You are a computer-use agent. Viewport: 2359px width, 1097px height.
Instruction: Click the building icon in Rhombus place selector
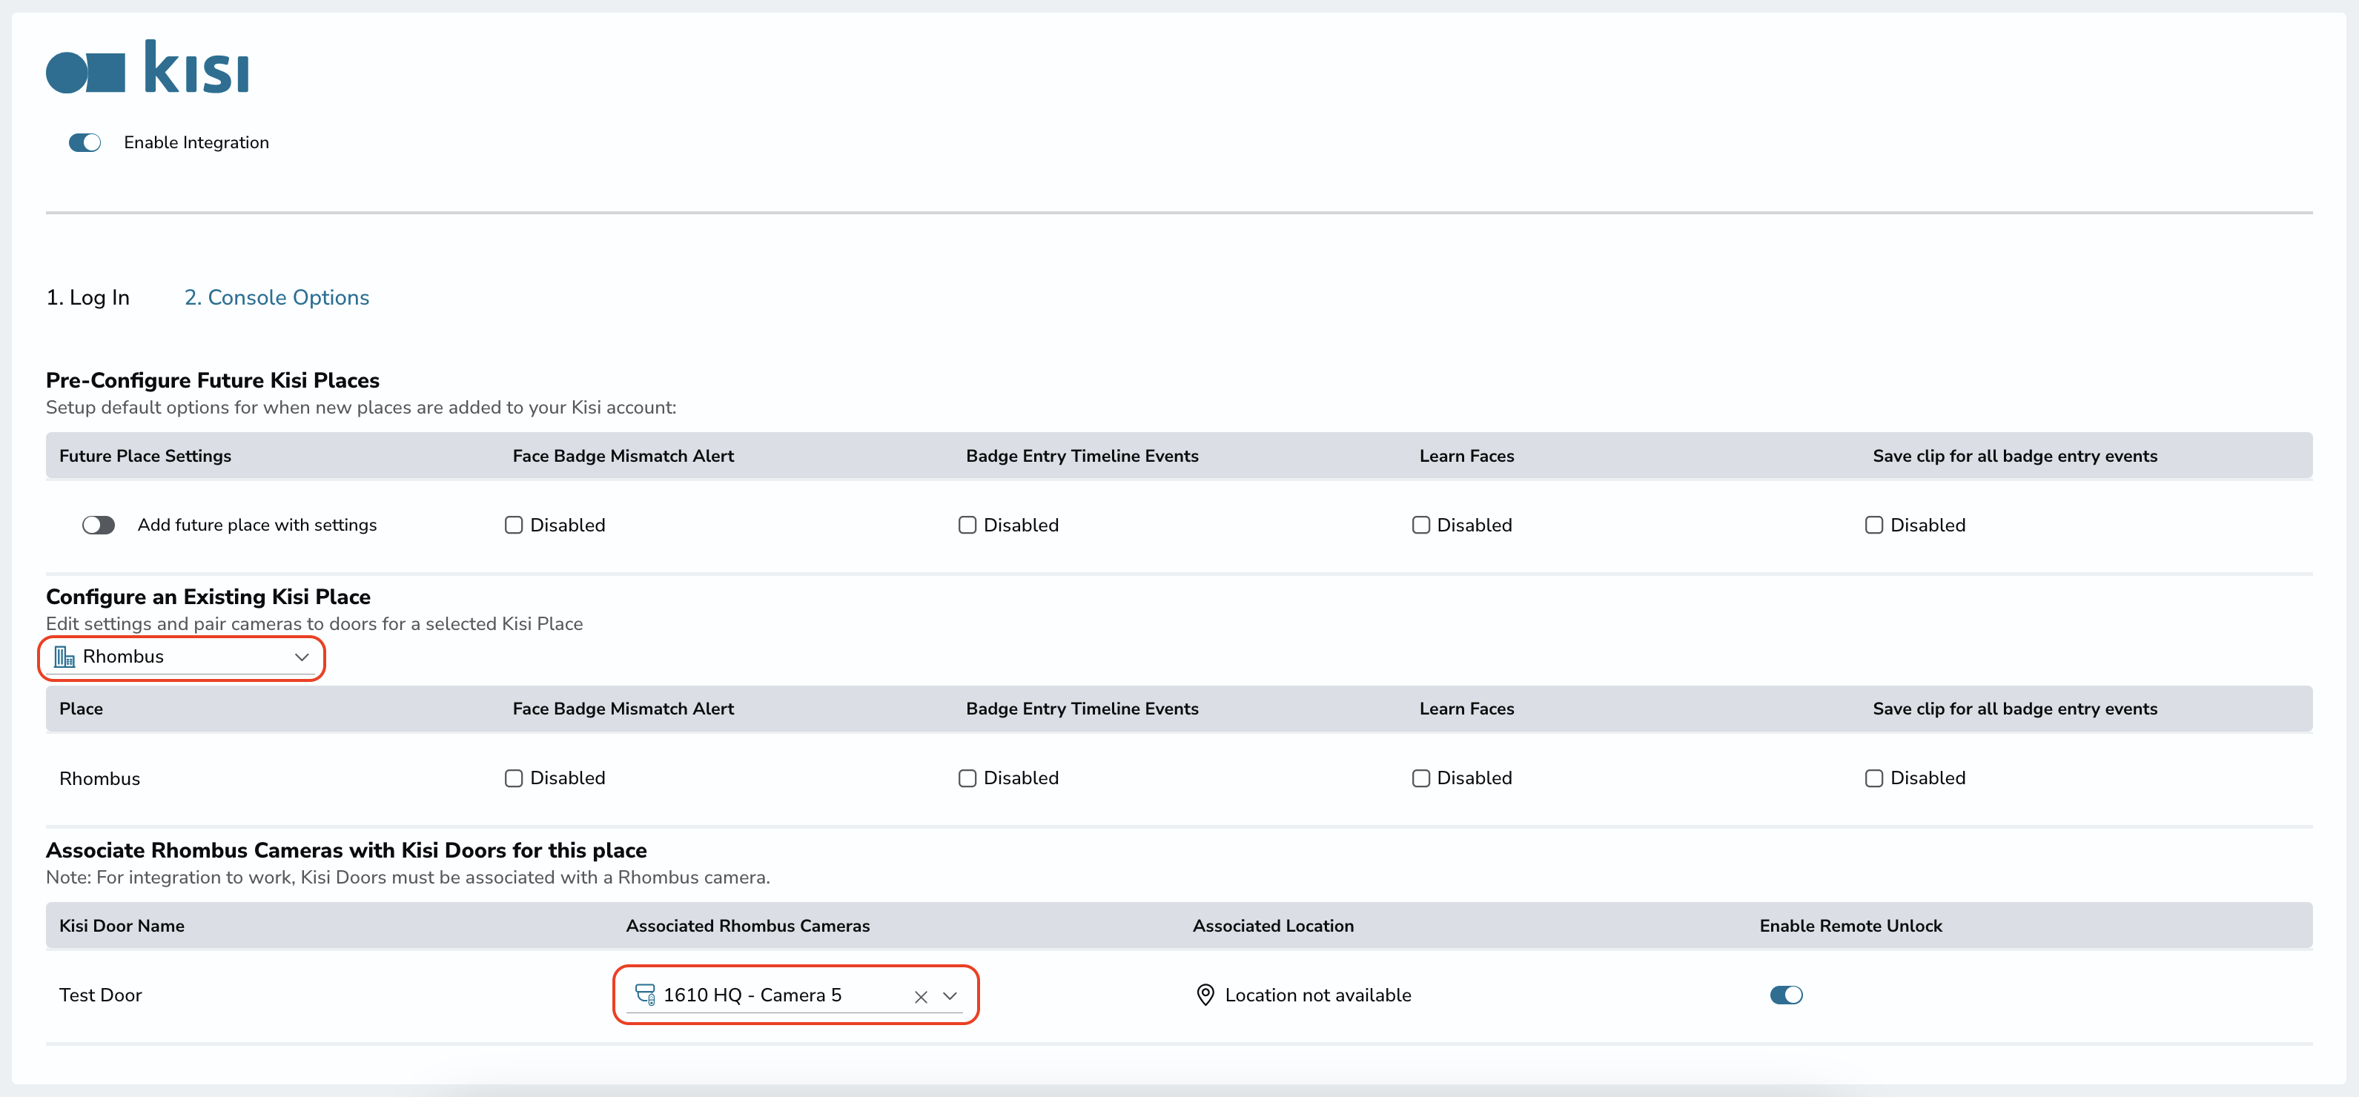point(64,657)
